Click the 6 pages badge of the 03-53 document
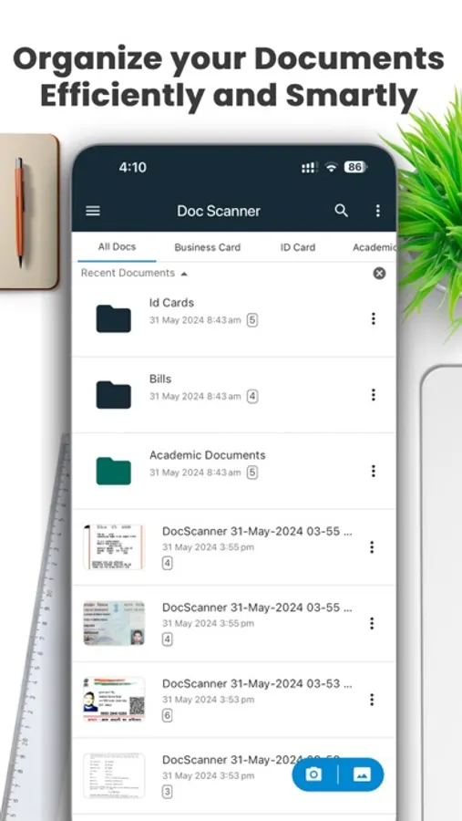This screenshot has height=821, width=462. [x=167, y=715]
